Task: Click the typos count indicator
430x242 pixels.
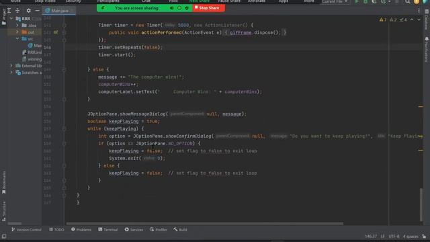Action: pyautogui.click(x=403, y=19)
